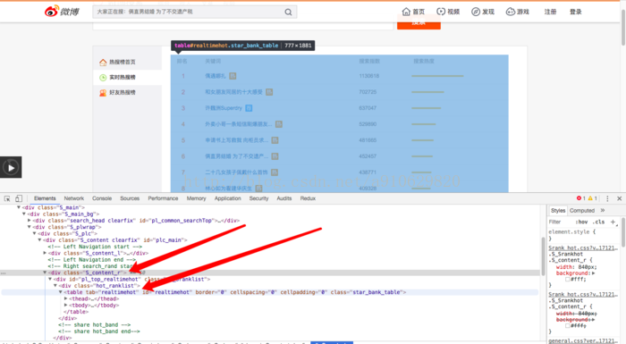Switch to the Security tab
Screen dimensions: 626x344
coord(258,198)
